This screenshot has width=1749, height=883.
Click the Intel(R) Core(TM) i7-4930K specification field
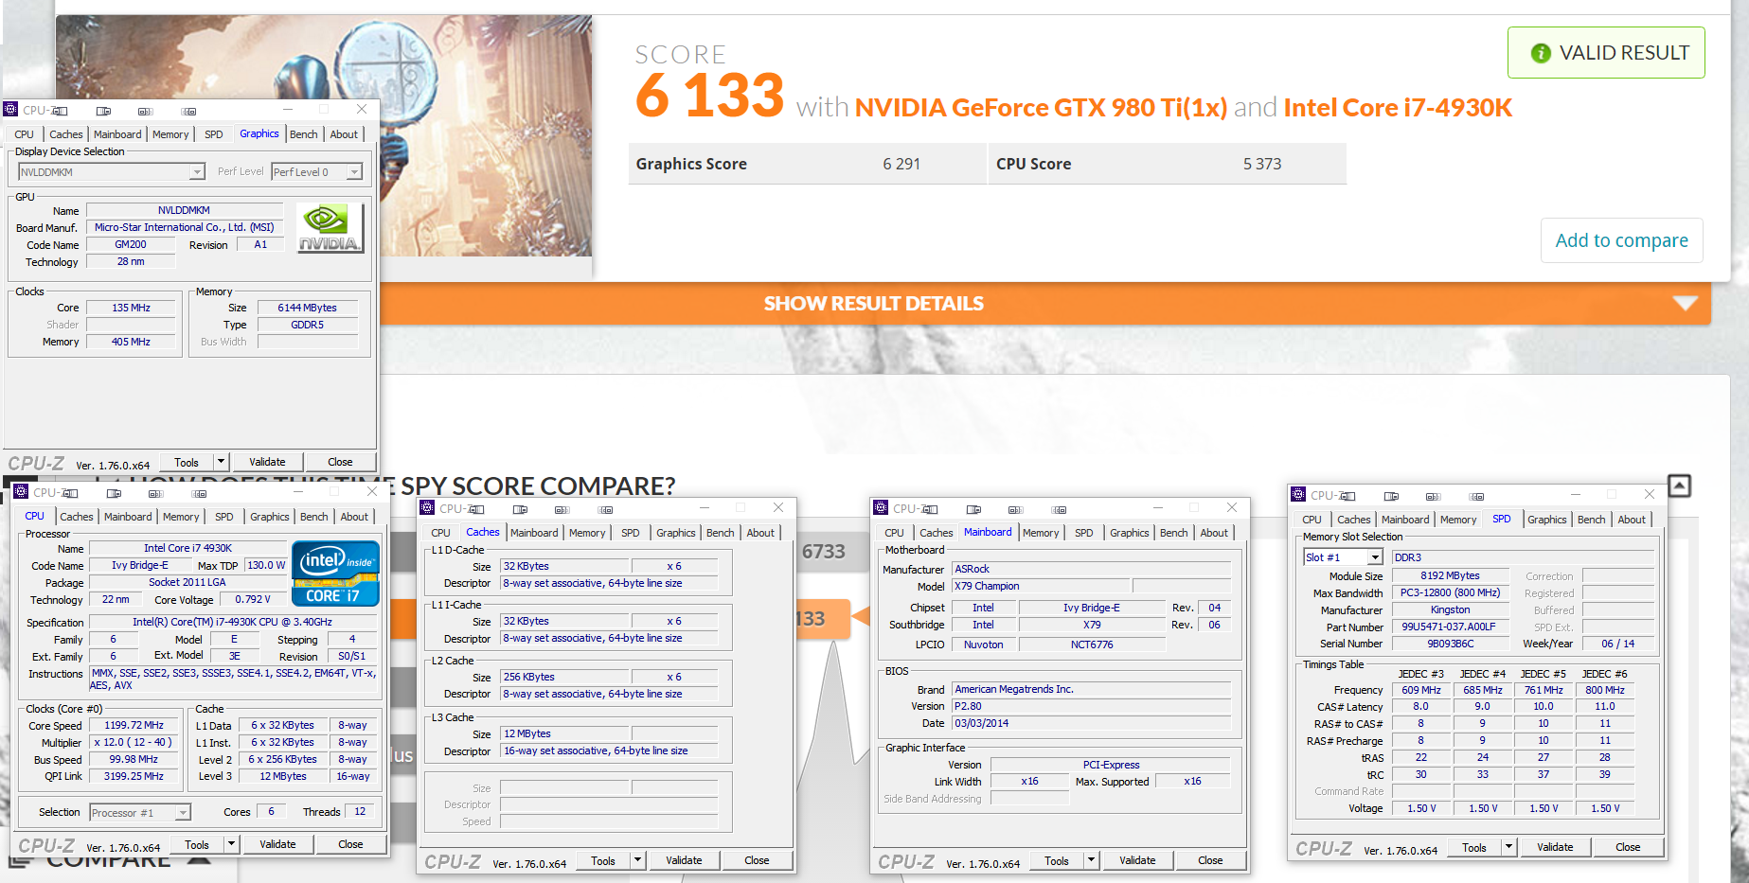[x=232, y=622]
